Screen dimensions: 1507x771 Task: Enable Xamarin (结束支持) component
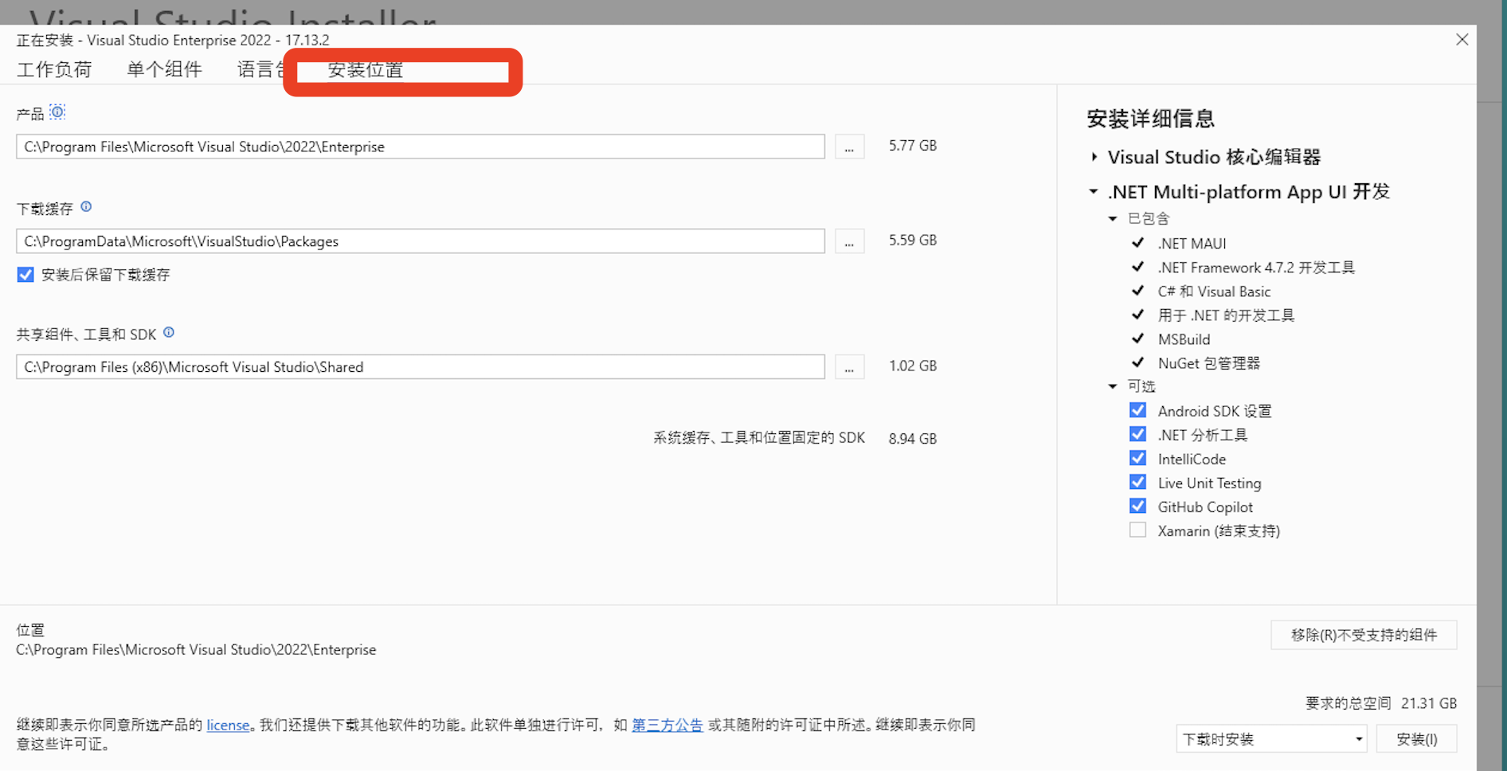pos(1137,530)
